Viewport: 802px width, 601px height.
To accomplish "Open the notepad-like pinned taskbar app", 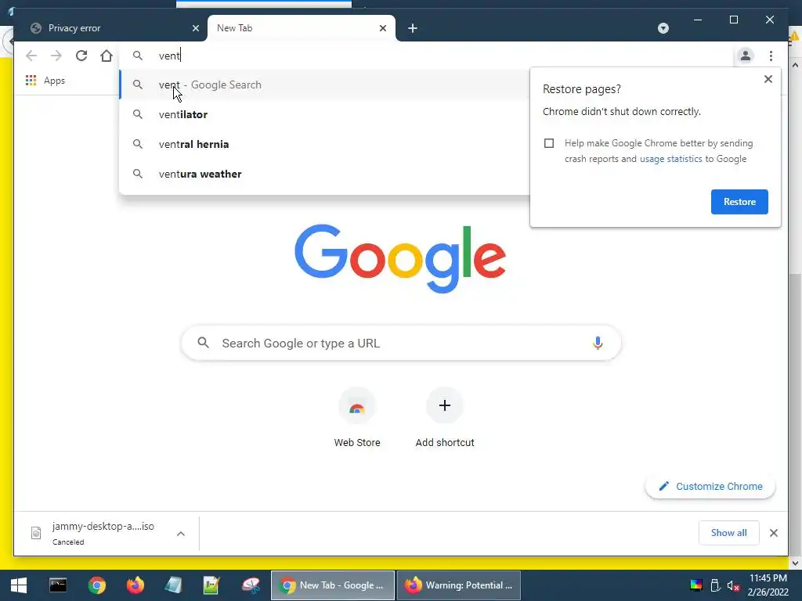I will click(173, 585).
